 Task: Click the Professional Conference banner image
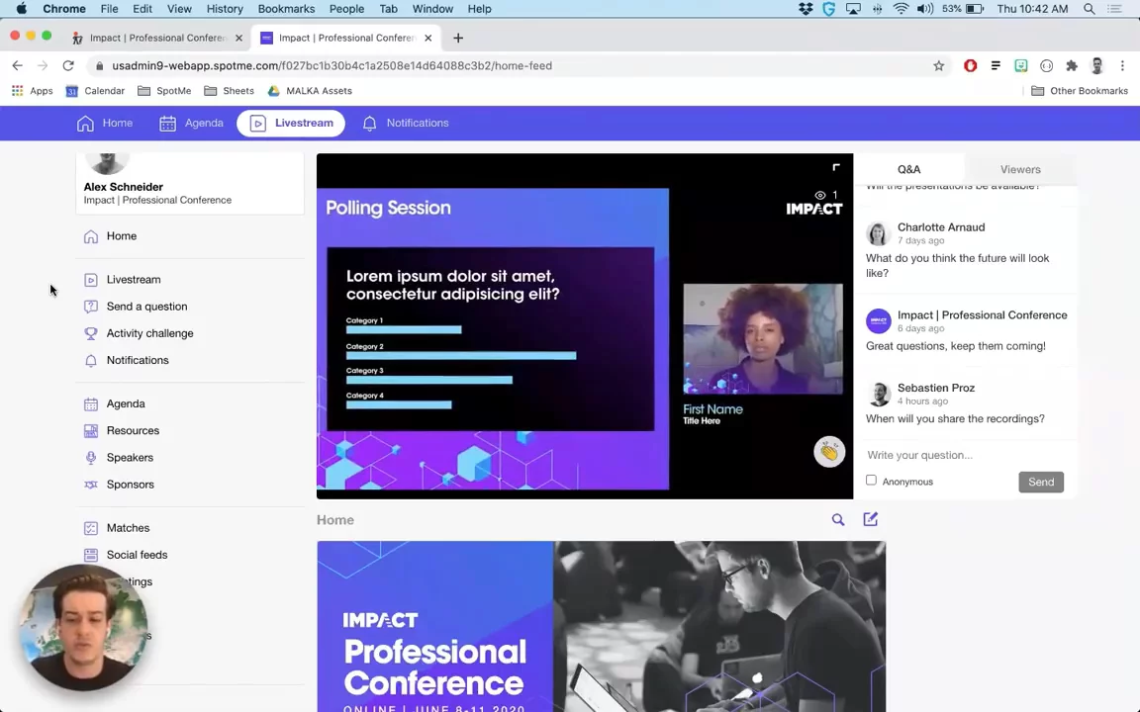click(x=601, y=626)
